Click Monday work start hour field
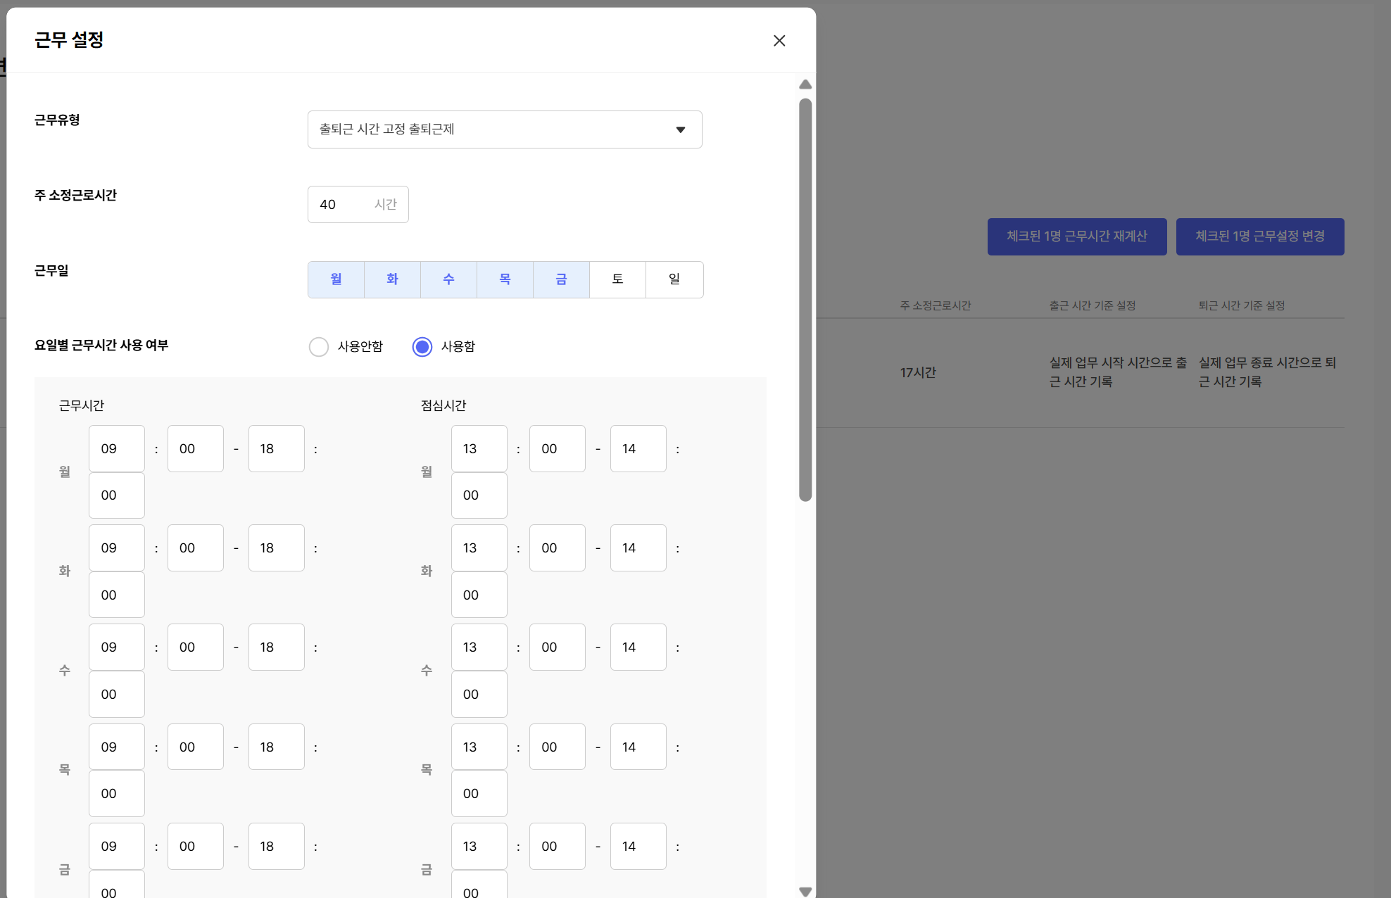Screen dimensions: 1391x898 tap(116, 449)
